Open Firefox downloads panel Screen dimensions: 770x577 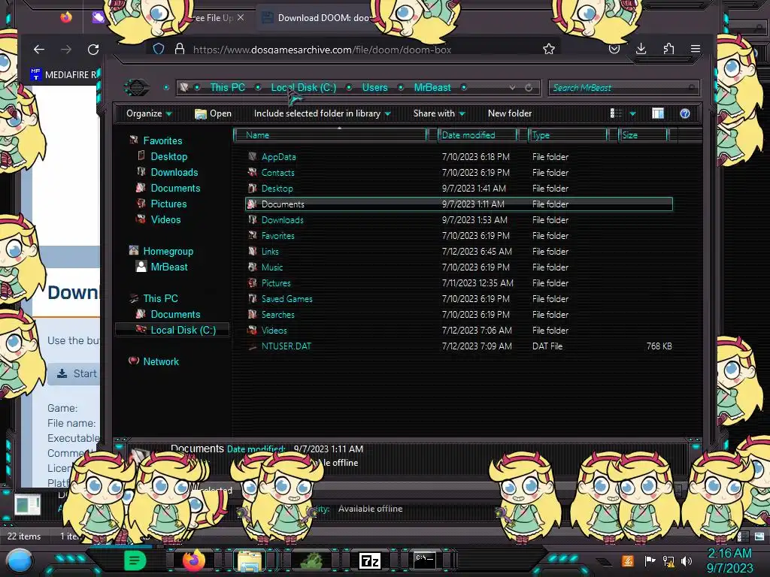641,49
